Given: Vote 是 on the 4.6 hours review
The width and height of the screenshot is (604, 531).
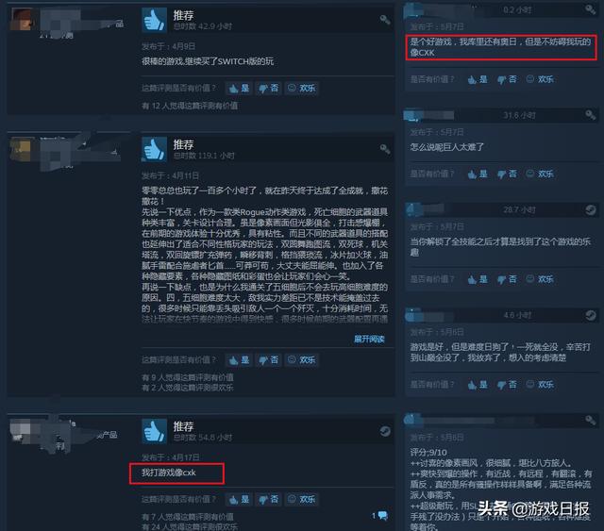Looking at the screenshot, I should coord(478,384).
